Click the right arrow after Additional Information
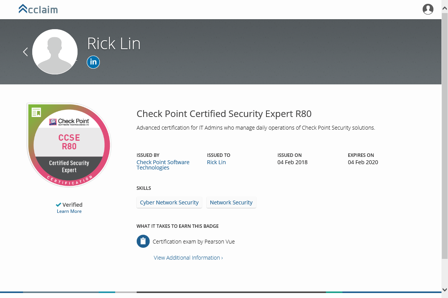 [222, 257]
